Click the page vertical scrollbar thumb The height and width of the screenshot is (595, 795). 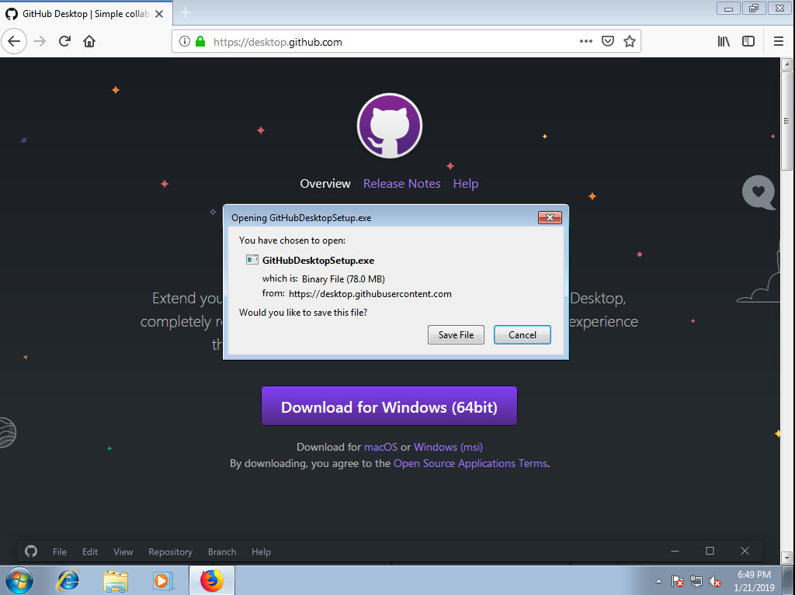coord(786,120)
